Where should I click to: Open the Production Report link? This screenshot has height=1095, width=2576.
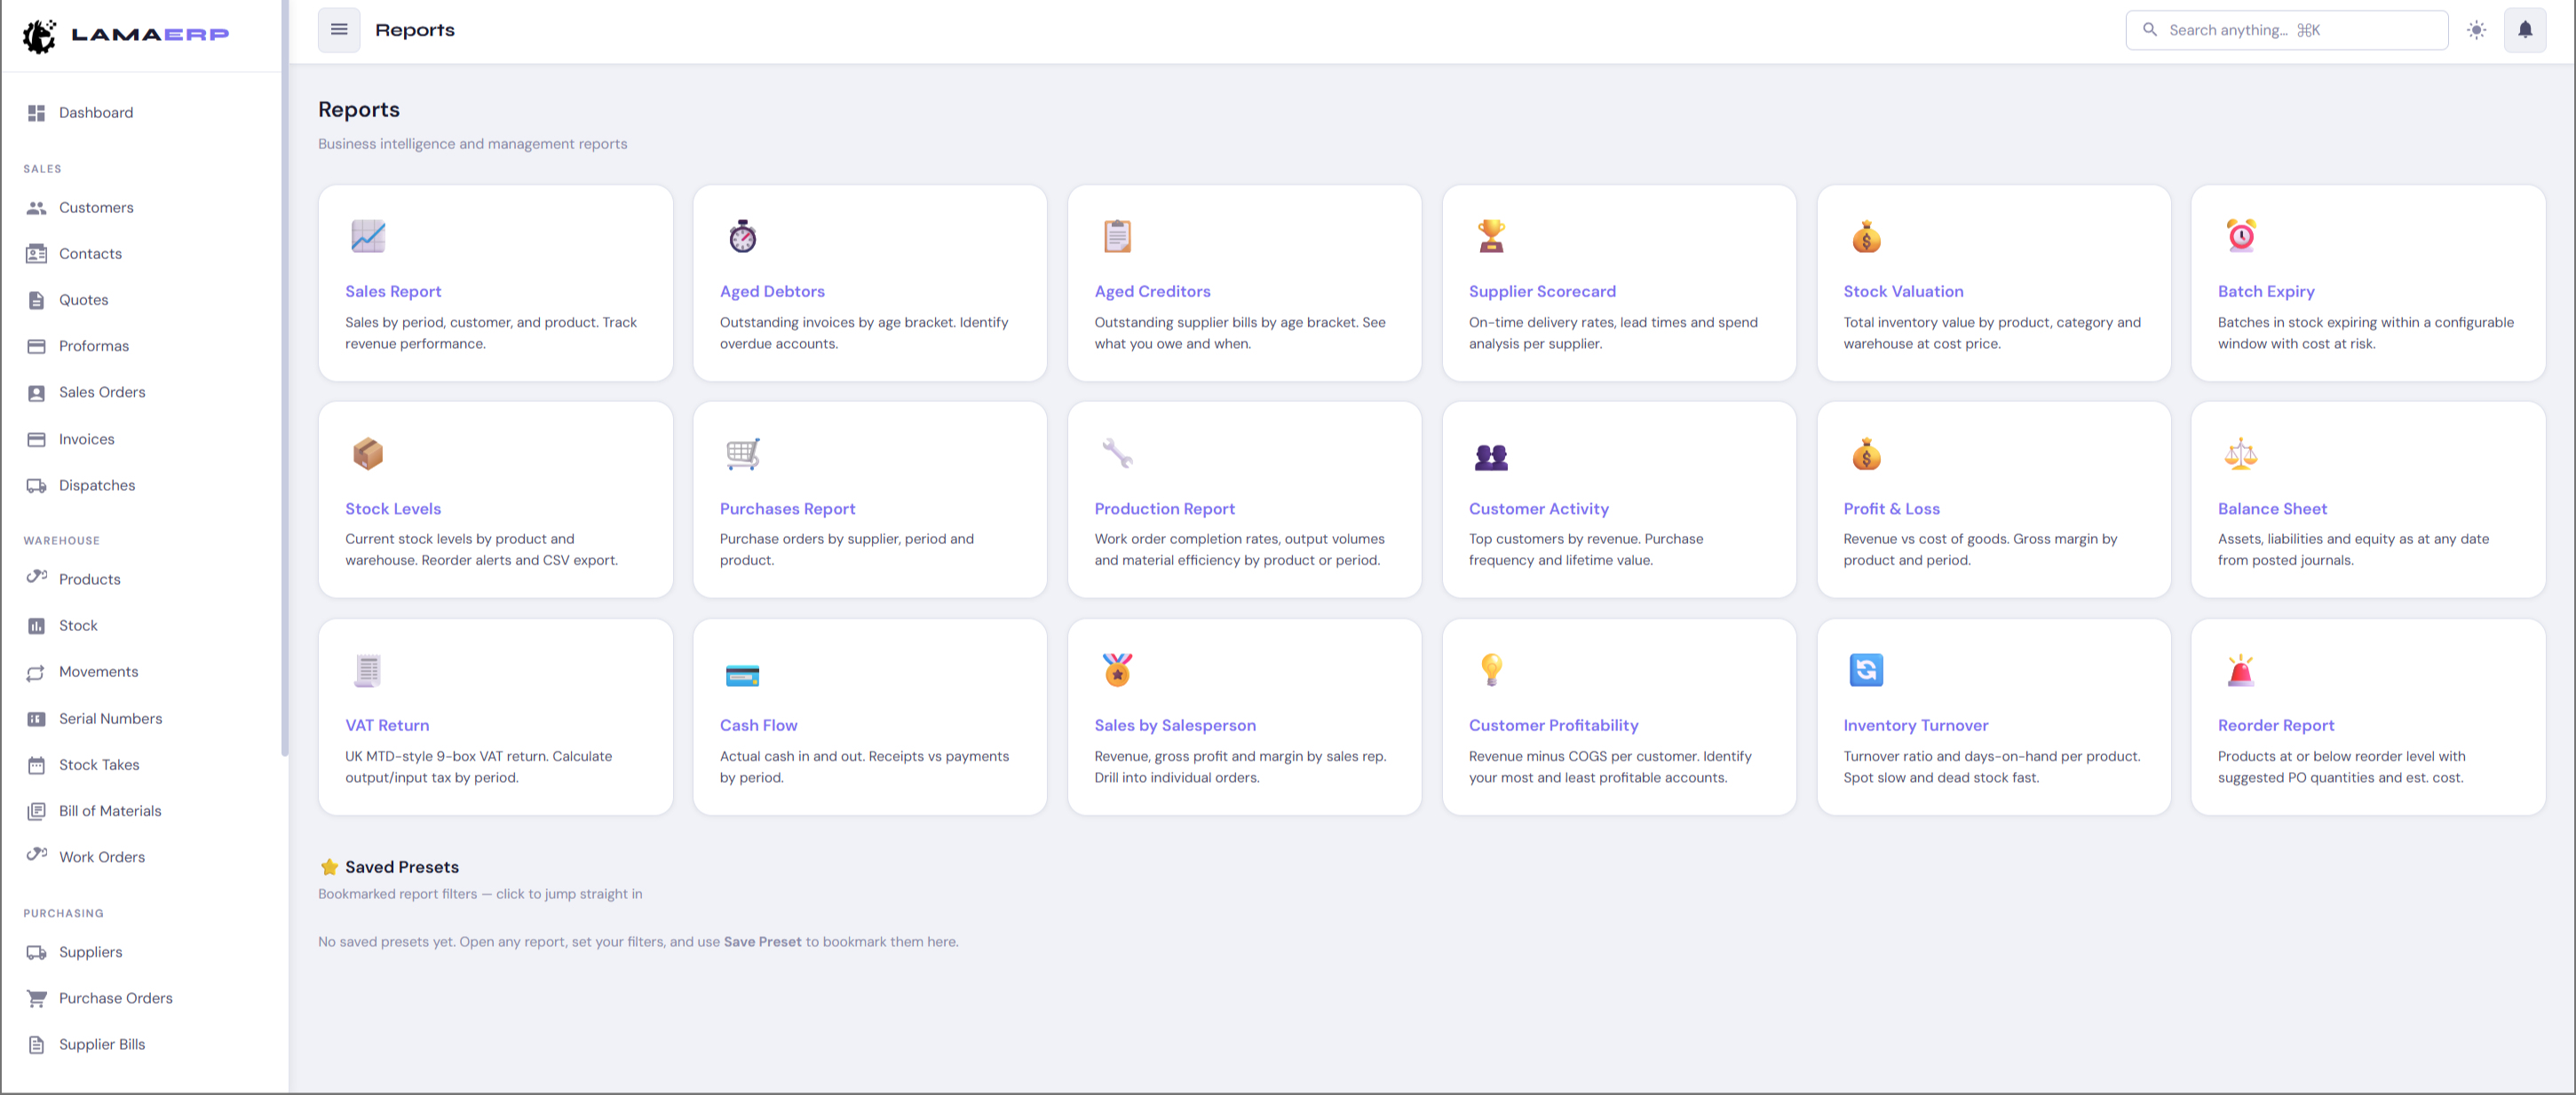(1164, 508)
